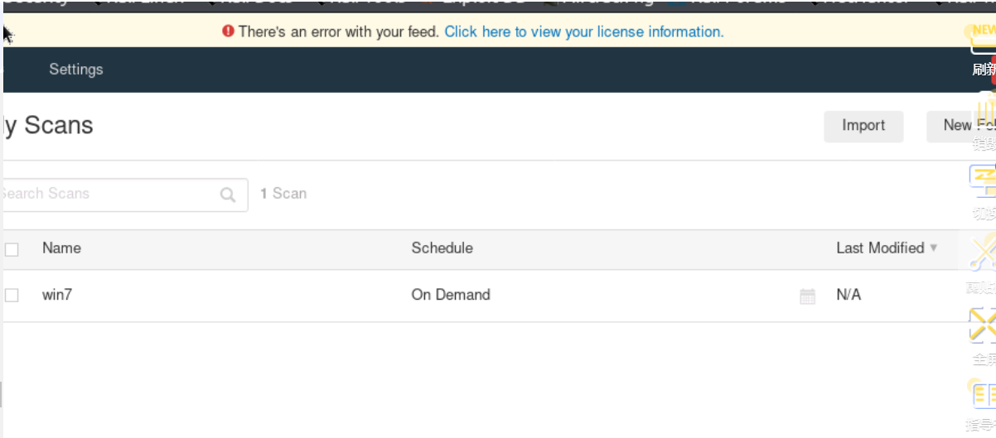Sort scans by the Name column header
This screenshot has width=996, height=438.
61,248
